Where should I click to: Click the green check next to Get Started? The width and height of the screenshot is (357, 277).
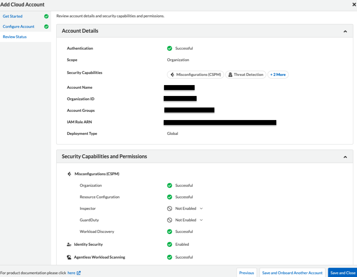(46, 16)
